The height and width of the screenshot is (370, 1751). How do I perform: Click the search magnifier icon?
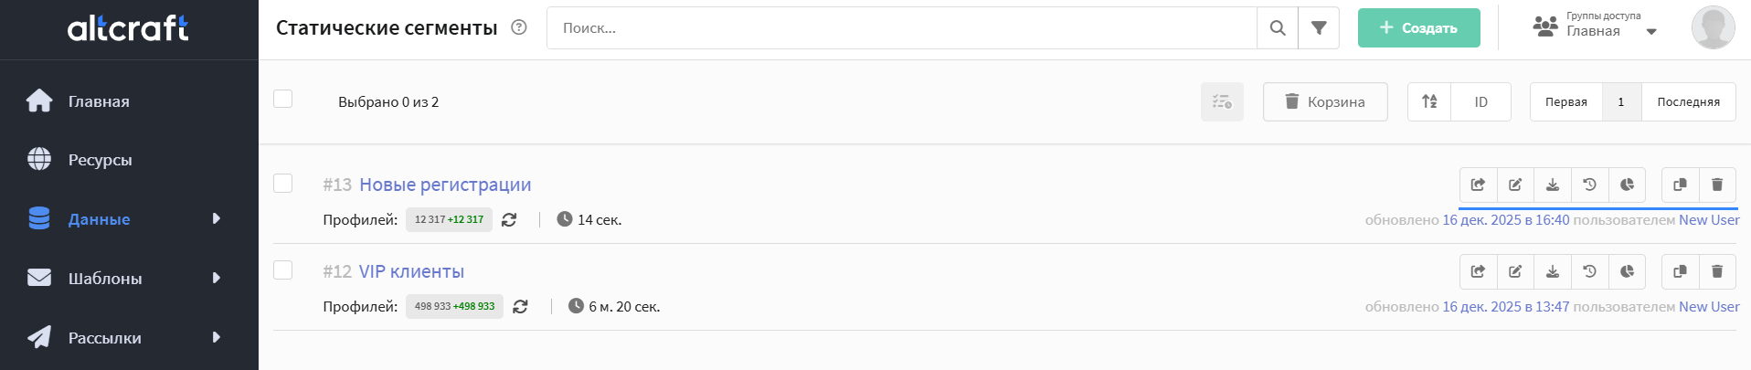[x=1278, y=28]
